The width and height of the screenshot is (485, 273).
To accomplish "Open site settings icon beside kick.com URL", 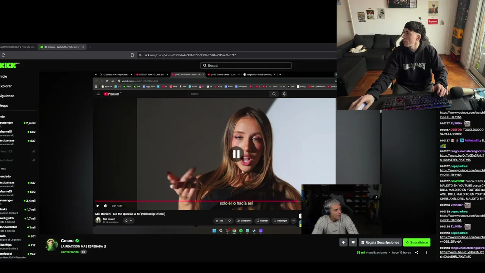I will (140, 55).
